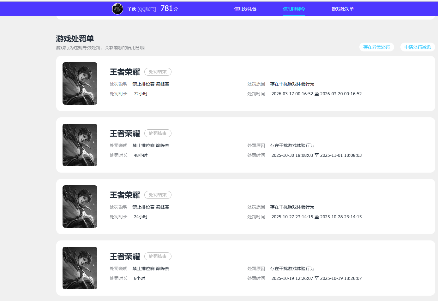Click the 游戏处罚单 section heading
Image resolution: width=438 pixels, height=301 pixels.
click(75, 39)
